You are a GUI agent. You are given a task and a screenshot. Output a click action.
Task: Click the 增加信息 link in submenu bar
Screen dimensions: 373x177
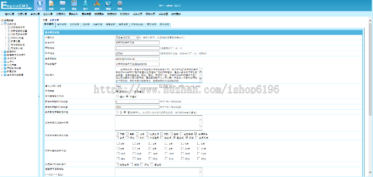tap(9, 14)
